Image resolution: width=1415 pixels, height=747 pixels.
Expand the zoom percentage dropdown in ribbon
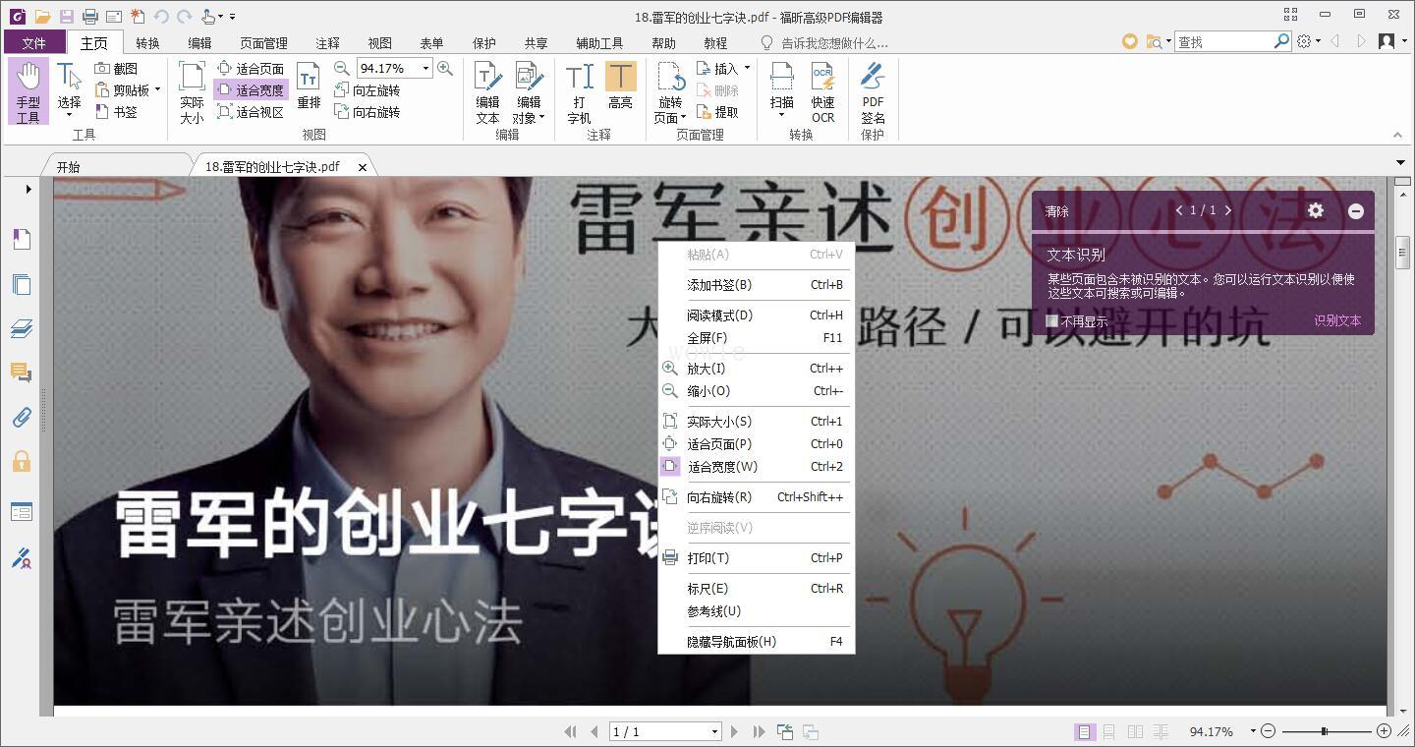pos(425,68)
